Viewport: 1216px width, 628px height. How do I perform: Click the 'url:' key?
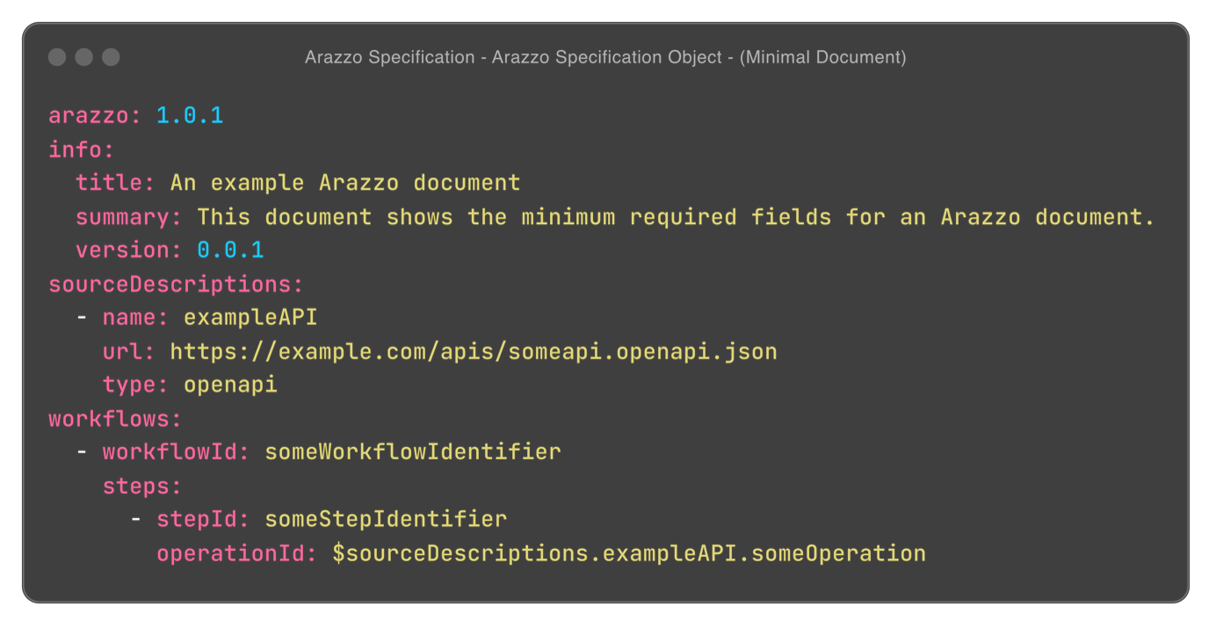coord(129,351)
